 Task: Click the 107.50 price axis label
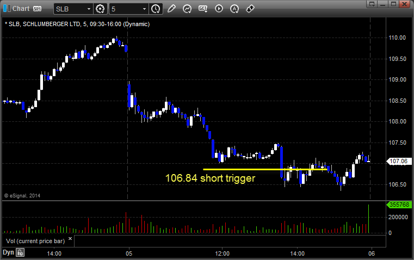pyautogui.click(x=397, y=143)
